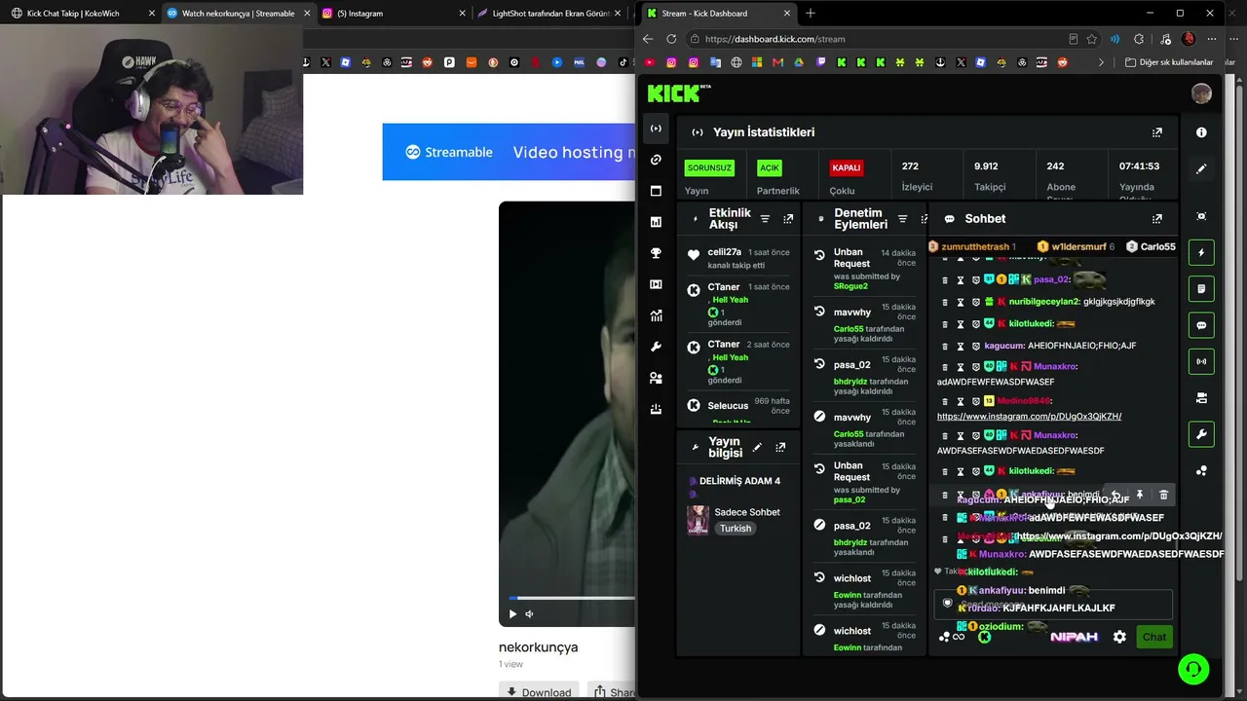Open the trophy icon in Kick sidebar
Screen dimensions: 1247x701
[656, 253]
